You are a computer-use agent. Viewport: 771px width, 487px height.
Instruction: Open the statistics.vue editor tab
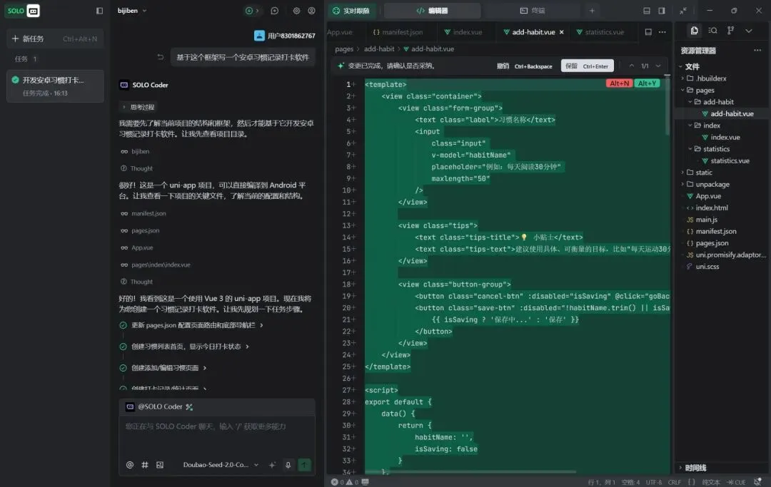pos(600,32)
